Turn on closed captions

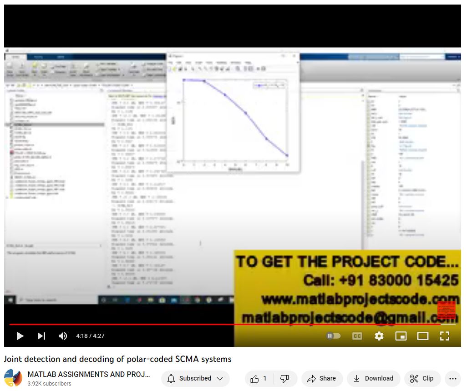tap(357, 336)
